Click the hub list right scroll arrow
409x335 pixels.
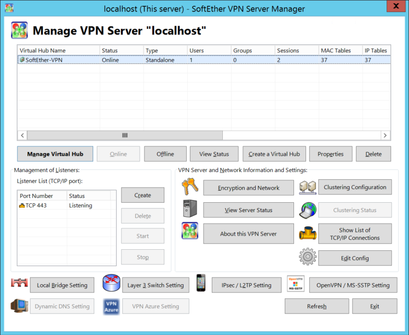(385, 135)
